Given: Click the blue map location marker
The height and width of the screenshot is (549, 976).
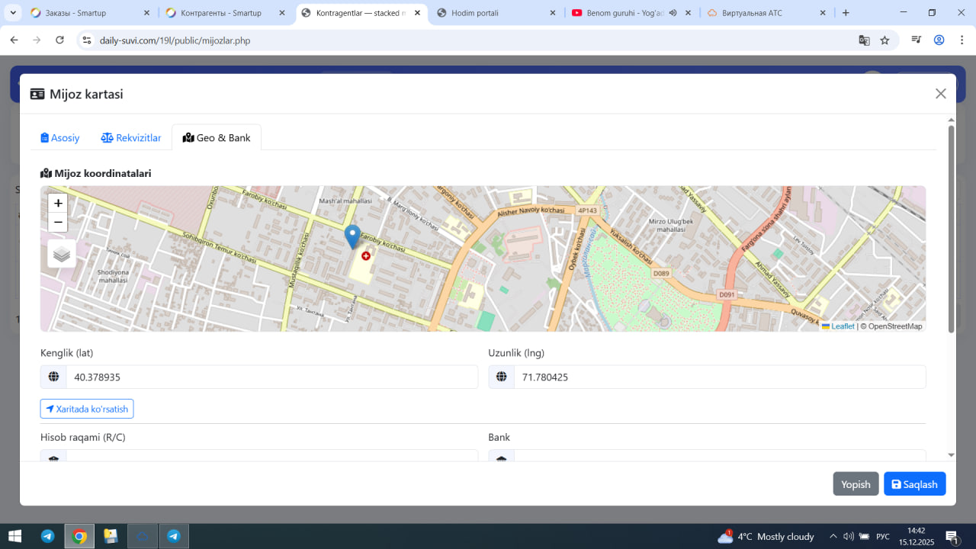Looking at the screenshot, I should pos(352,236).
